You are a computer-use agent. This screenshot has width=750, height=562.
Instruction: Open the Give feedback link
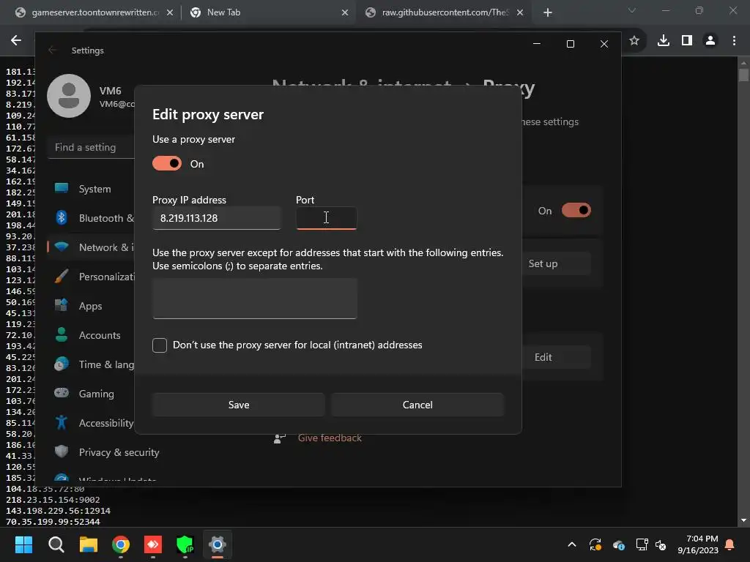point(330,438)
